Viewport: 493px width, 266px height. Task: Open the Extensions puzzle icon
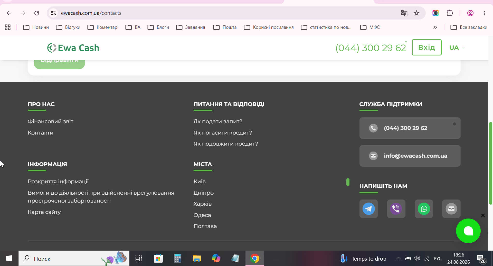click(x=450, y=13)
